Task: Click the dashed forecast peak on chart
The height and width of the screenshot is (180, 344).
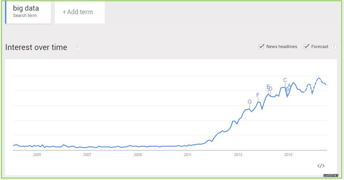Action: [x=319, y=78]
